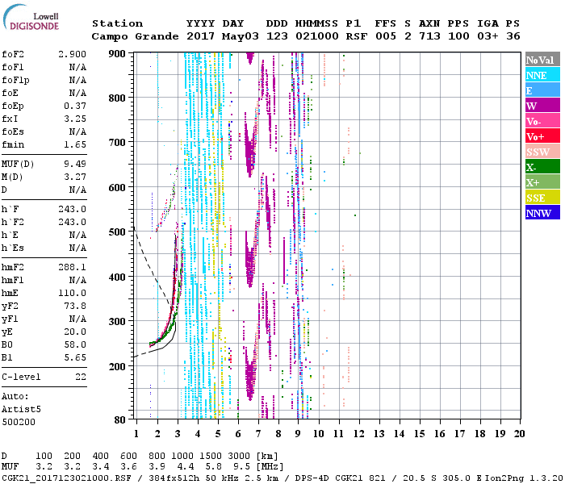The image size is (565, 484).
Task: Click the dark green X- legend entry
Action: [542, 167]
